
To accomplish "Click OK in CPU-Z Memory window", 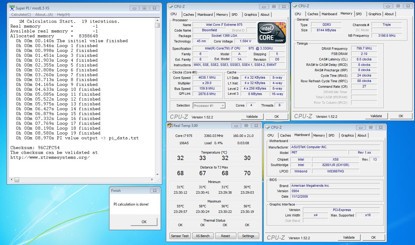I will (401, 116).
